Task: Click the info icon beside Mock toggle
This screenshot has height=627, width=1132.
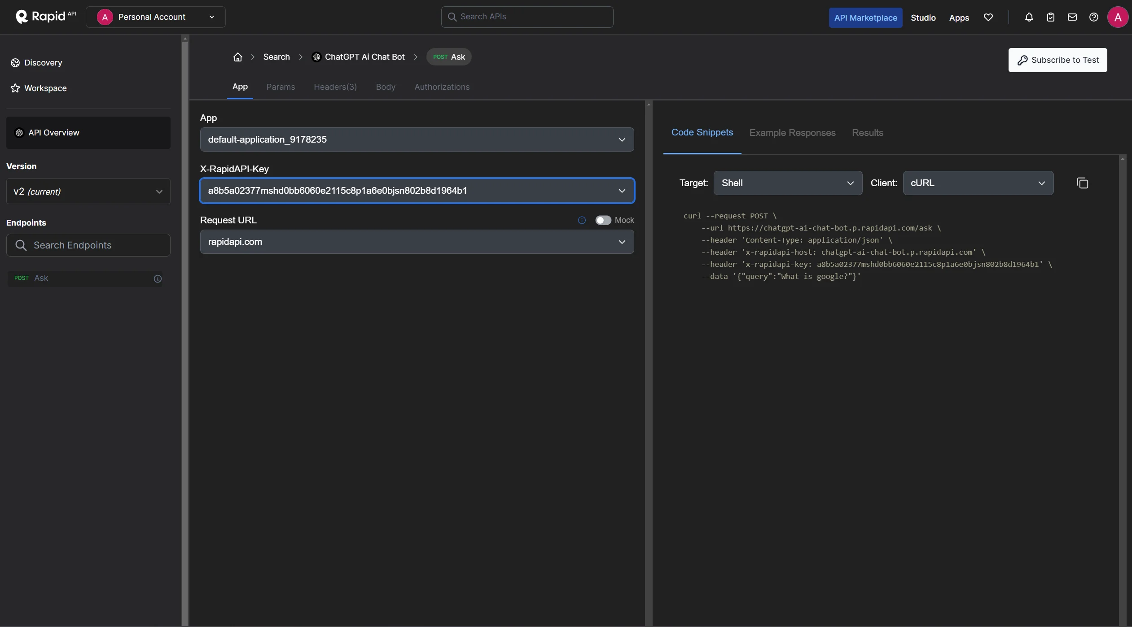Action: pos(582,220)
